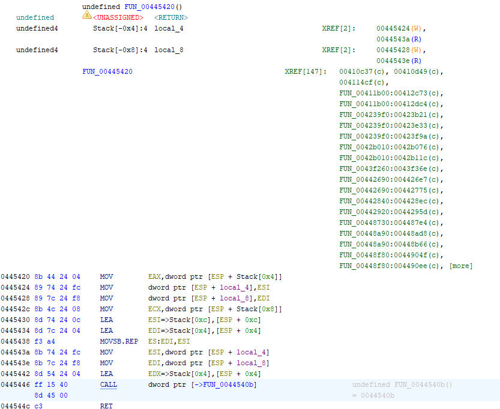Open reference FUN_0042b010:0042b076(c)
The height and width of the screenshot is (409, 500).
coord(390,148)
